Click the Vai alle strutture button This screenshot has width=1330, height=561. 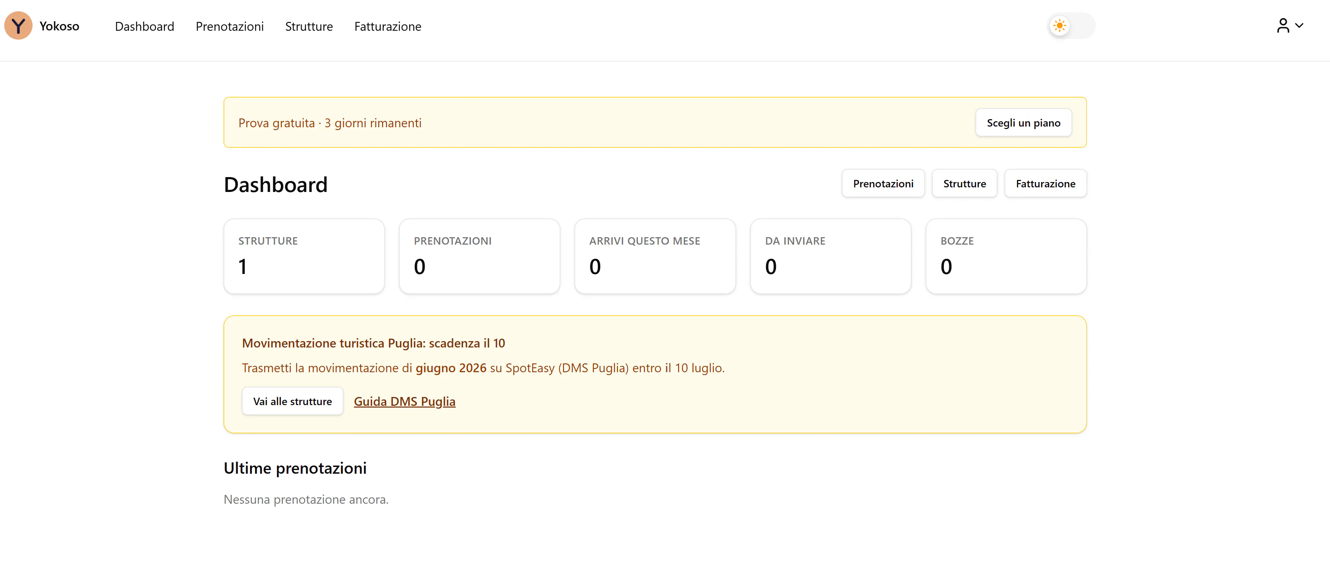click(x=292, y=402)
